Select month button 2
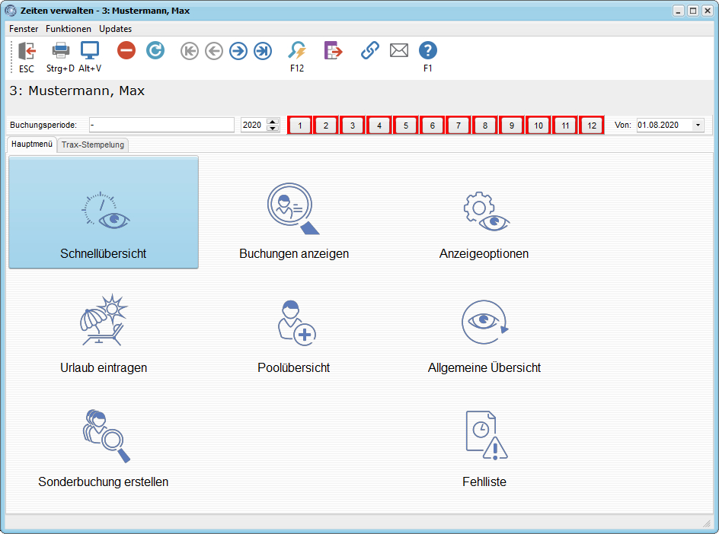This screenshot has width=719, height=534. coord(326,125)
